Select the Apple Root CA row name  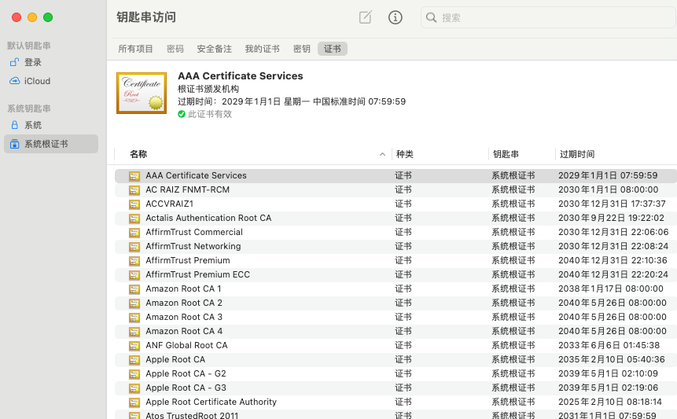pos(175,359)
